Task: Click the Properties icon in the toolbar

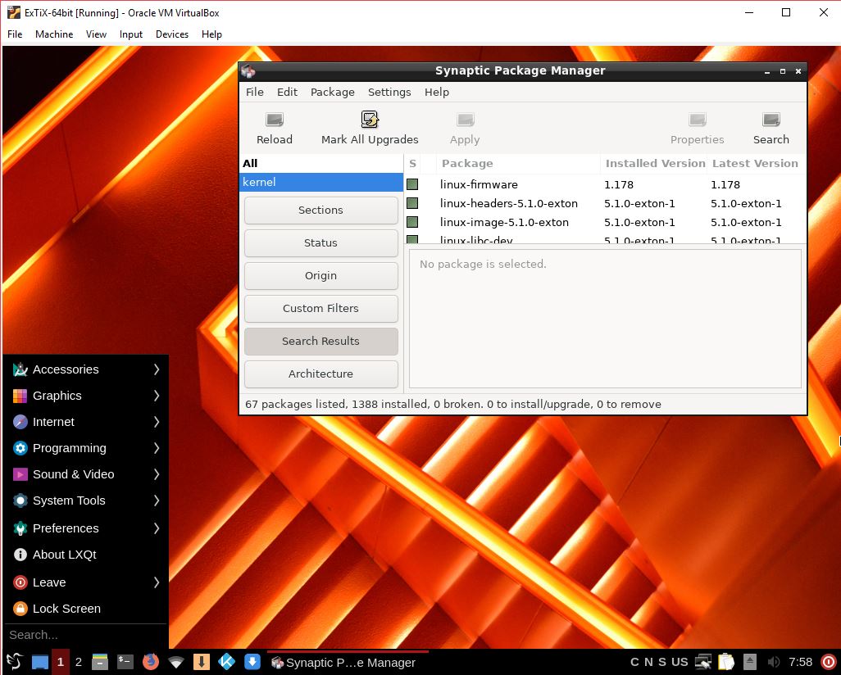Action: [697, 127]
